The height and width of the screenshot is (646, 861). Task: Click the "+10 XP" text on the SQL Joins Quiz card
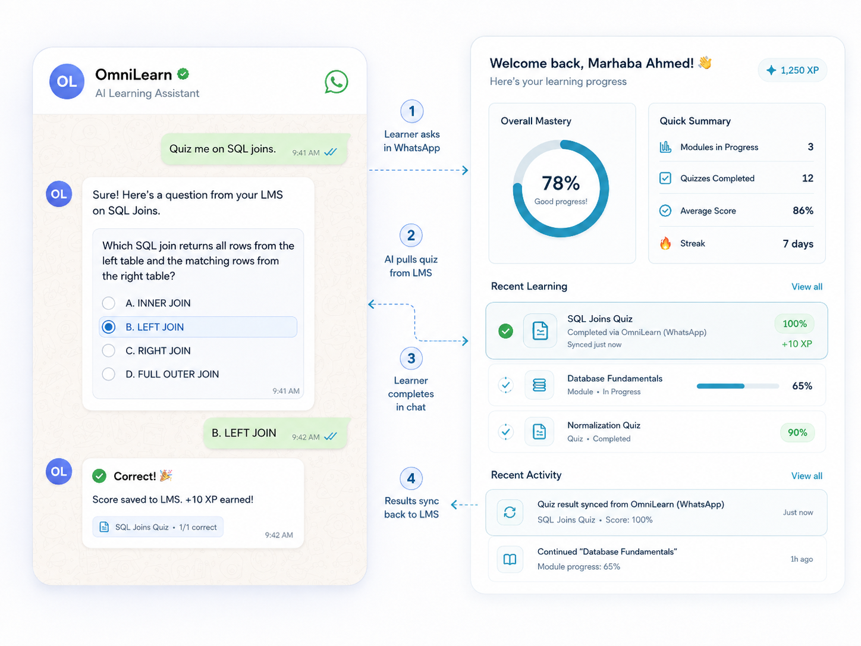(797, 344)
